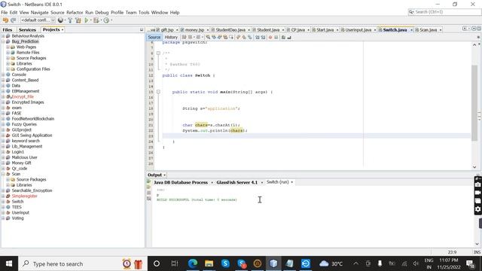Click the editor vertical scrollbar
This screenshot has height=271, width=482.
(x=474, y=103)
